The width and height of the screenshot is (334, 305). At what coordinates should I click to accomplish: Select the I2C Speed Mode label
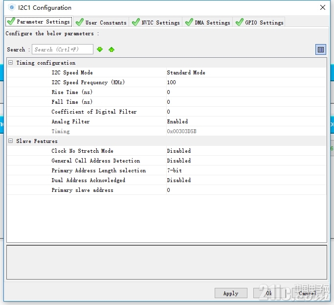tap(72, 72)
